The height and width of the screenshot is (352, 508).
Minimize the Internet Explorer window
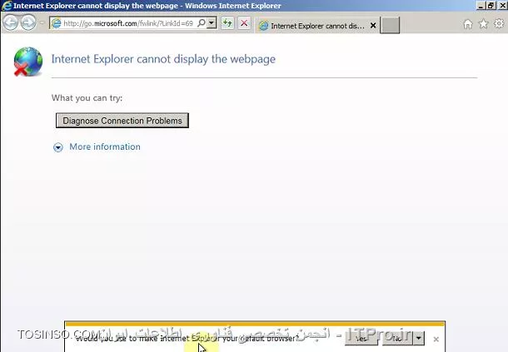click(x=481, y=6)
